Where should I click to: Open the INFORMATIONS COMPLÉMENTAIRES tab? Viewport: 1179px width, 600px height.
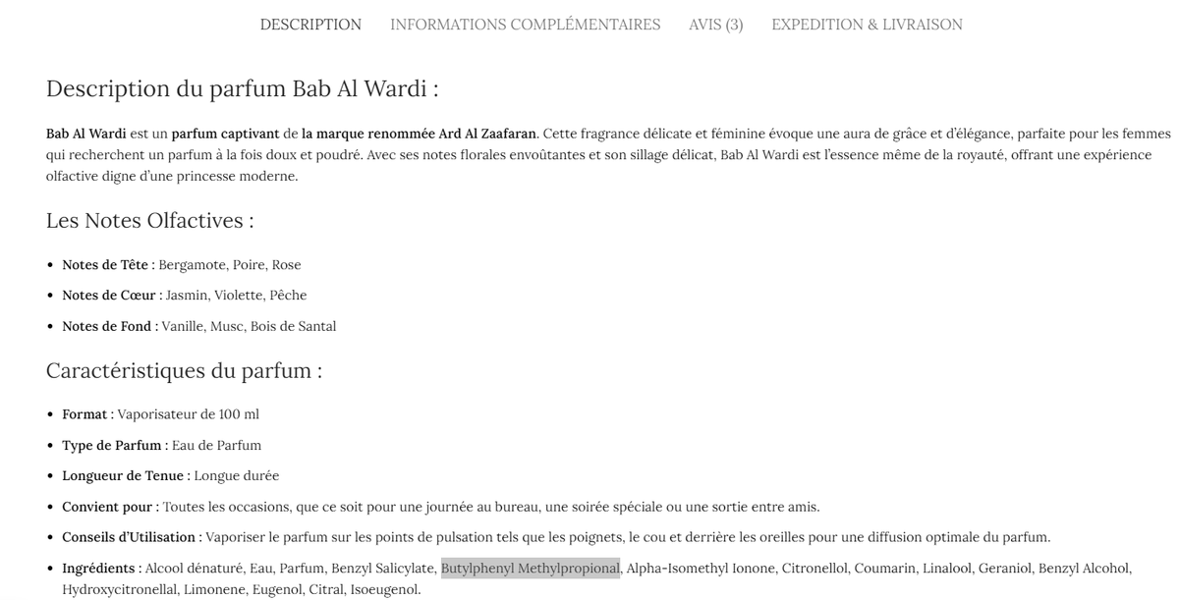525,25
